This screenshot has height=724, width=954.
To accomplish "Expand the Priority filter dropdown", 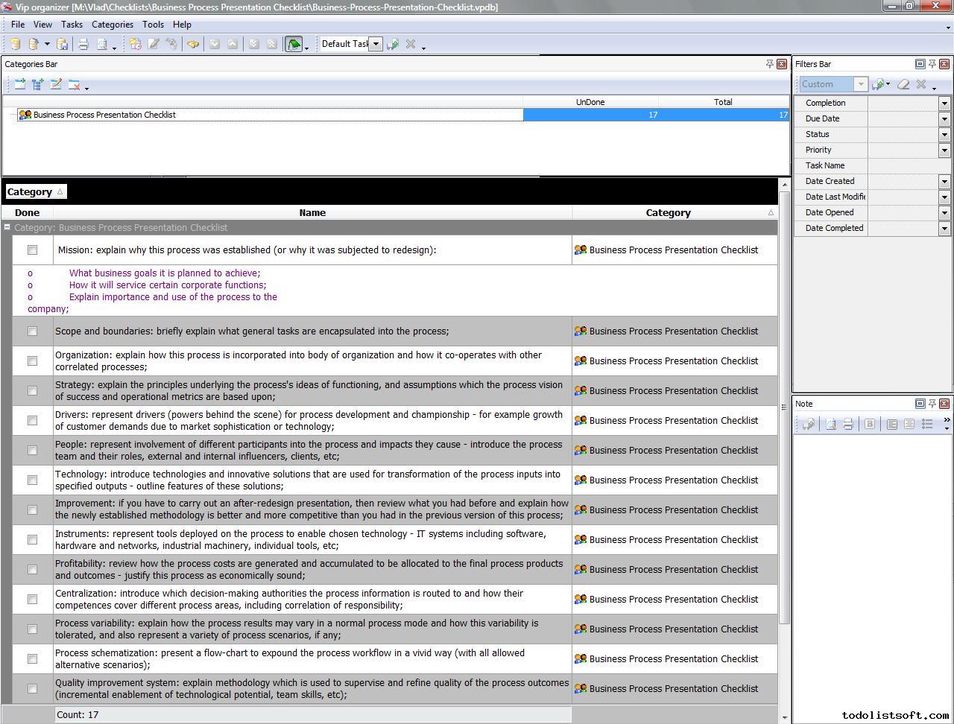I will click(944, 150).
